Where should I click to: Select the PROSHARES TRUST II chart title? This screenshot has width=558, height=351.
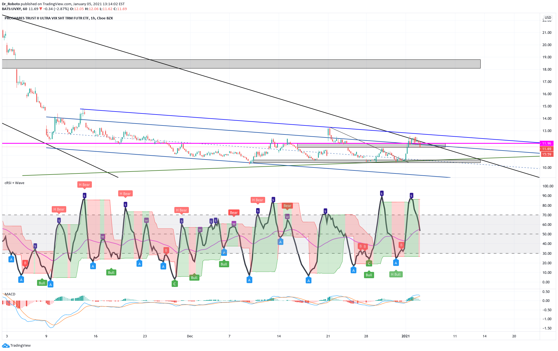click(59, 18)
